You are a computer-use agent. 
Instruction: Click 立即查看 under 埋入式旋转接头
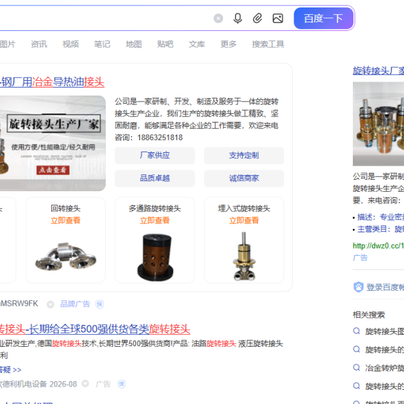pos(244,221)
